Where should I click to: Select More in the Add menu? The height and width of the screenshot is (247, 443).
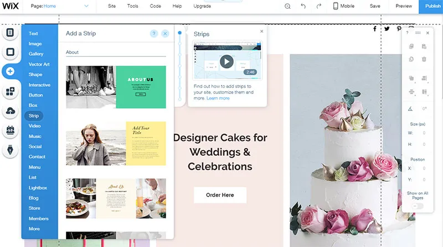34,229
